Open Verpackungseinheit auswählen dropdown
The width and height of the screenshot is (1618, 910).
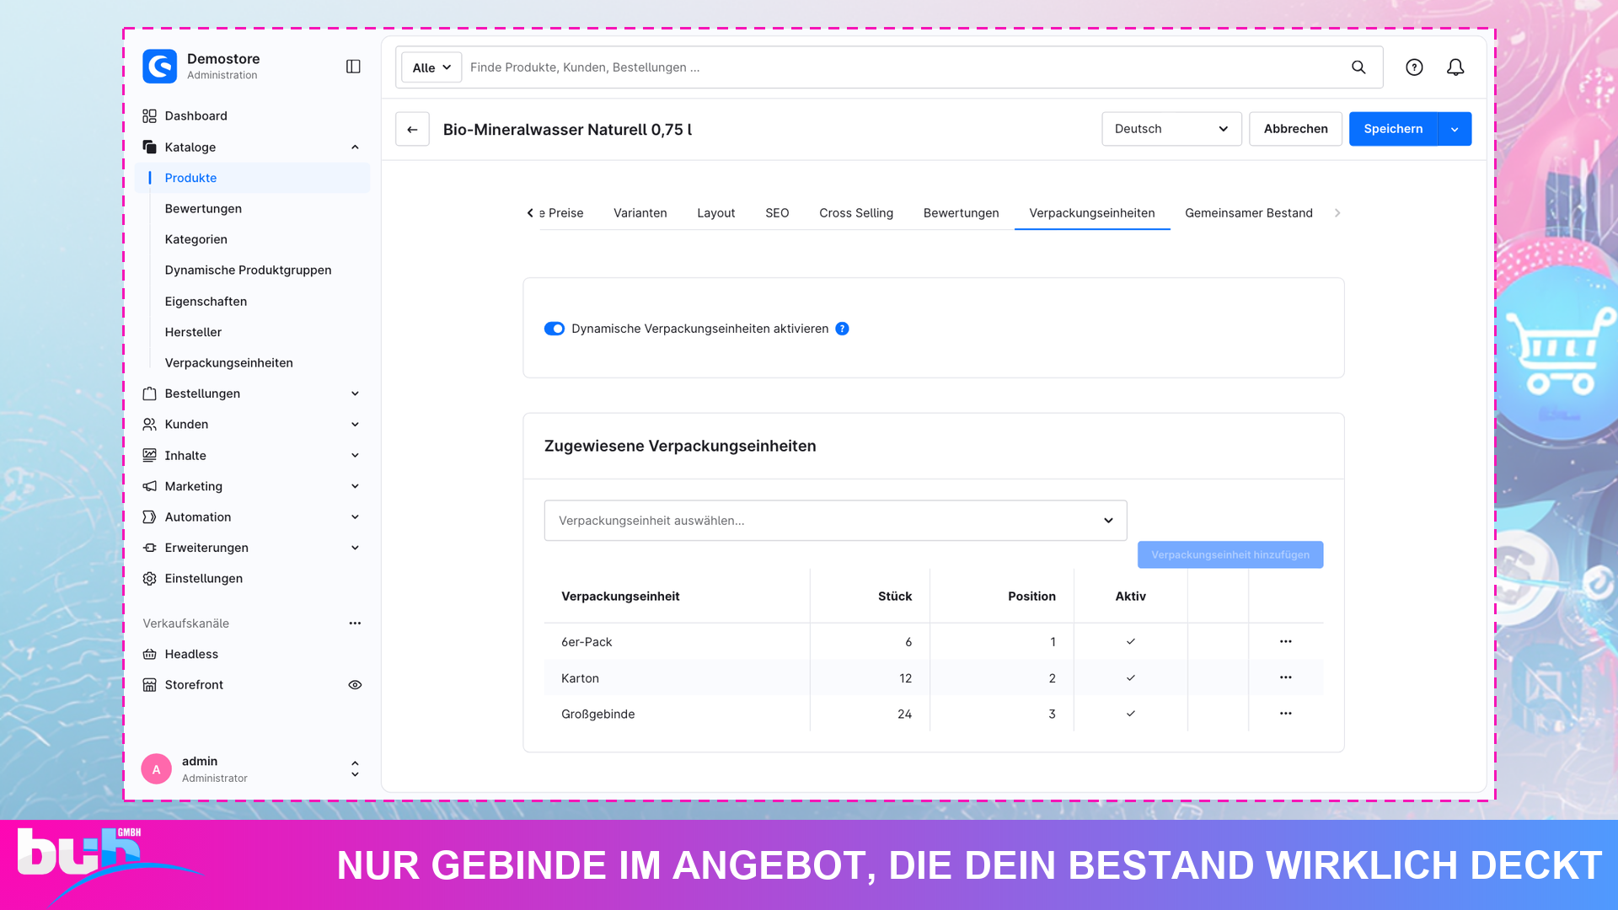pyautogui.click(x=835, y=521)
